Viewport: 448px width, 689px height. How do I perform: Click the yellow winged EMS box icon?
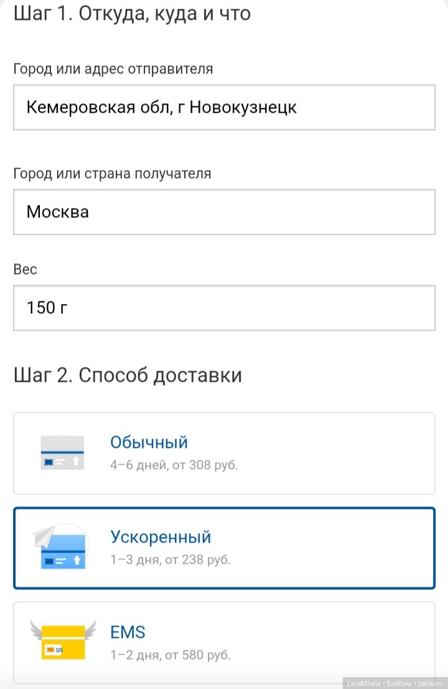tap(62, 640)
